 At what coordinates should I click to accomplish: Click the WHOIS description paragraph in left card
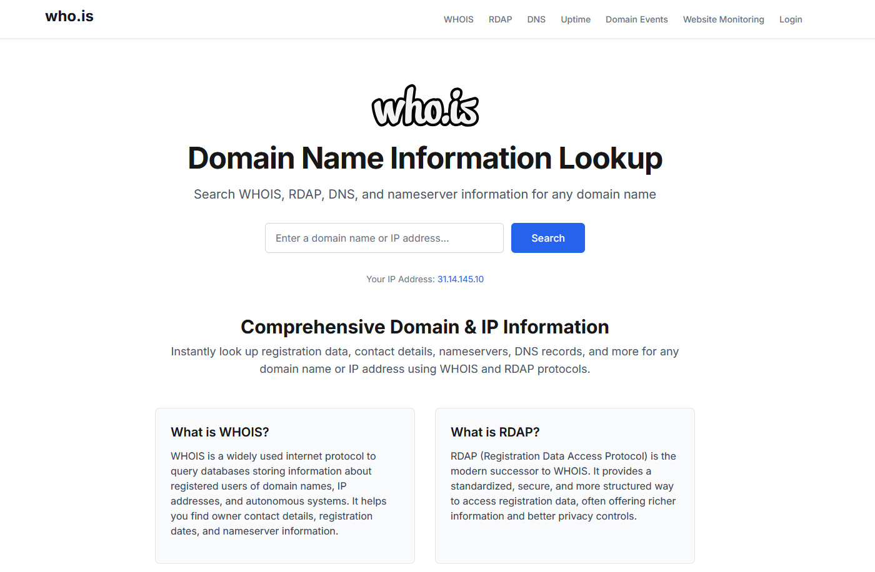point(278,493)
